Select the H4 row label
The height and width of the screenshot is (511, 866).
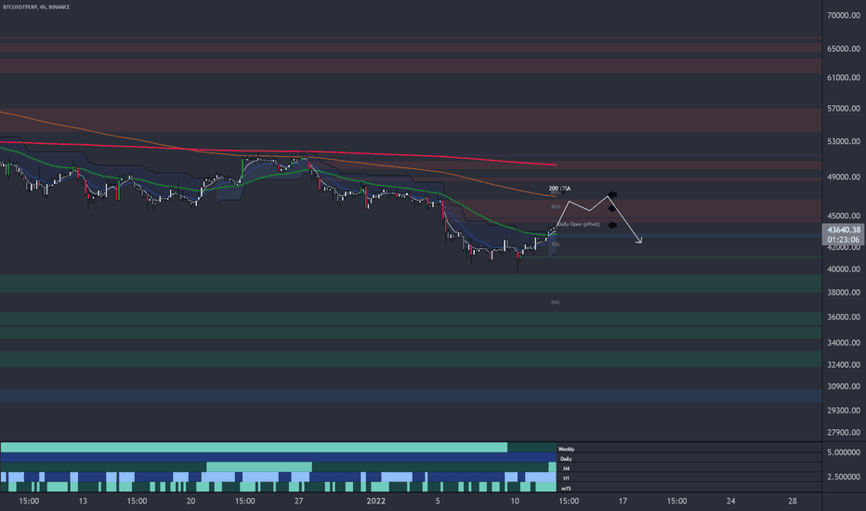click(x=566, y=468)
